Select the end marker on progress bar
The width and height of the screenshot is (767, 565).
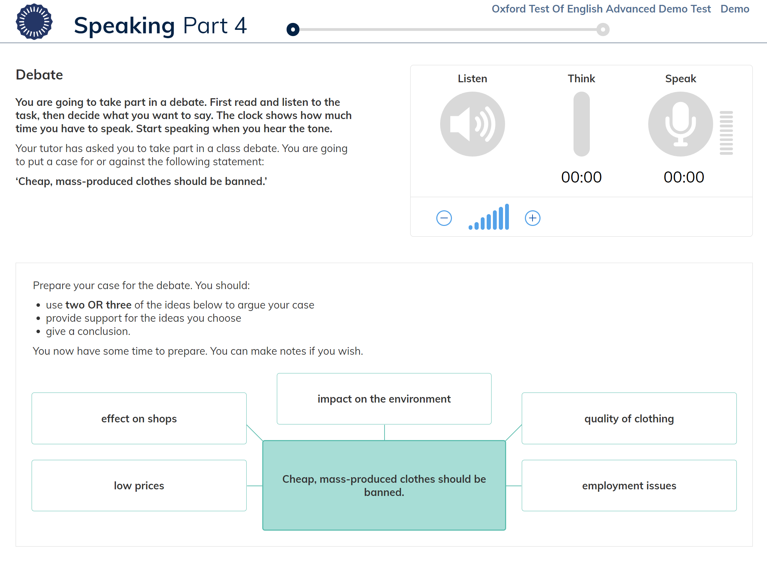[603, 29]
